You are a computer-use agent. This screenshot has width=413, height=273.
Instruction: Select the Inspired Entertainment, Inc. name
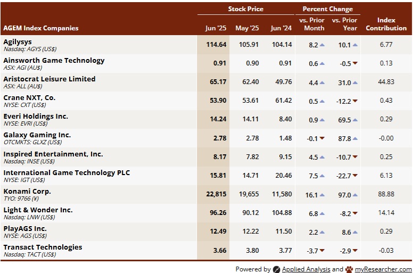click(x=53, y=154)
